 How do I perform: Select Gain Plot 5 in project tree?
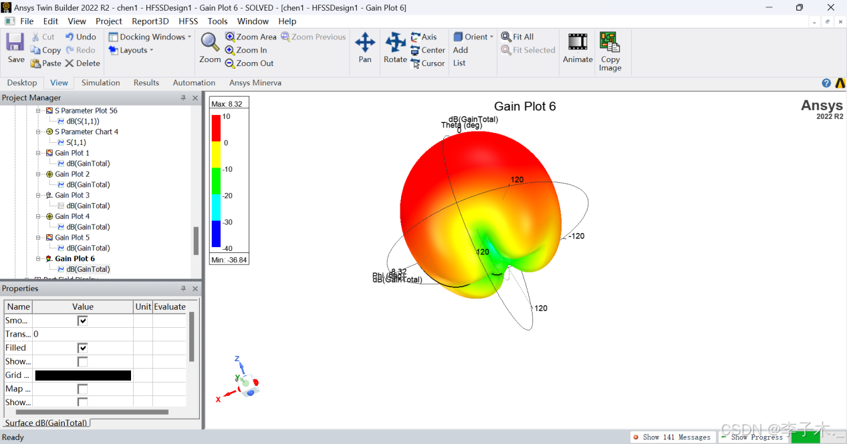pyautogui.click(x=72, y=238)
